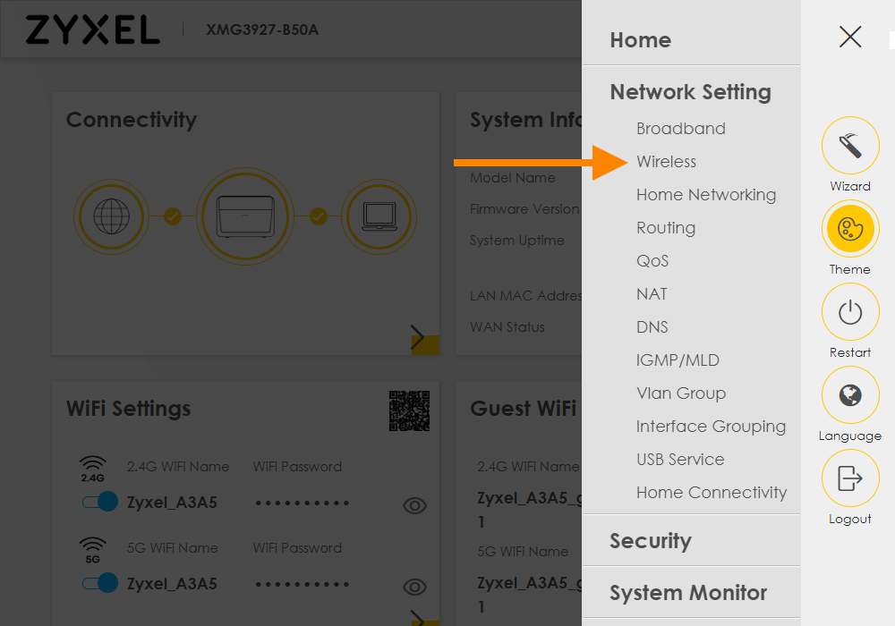Select Wireless from Network Setting menu
Viewport: 895px width, 626px height.
(x=666, y=161)
